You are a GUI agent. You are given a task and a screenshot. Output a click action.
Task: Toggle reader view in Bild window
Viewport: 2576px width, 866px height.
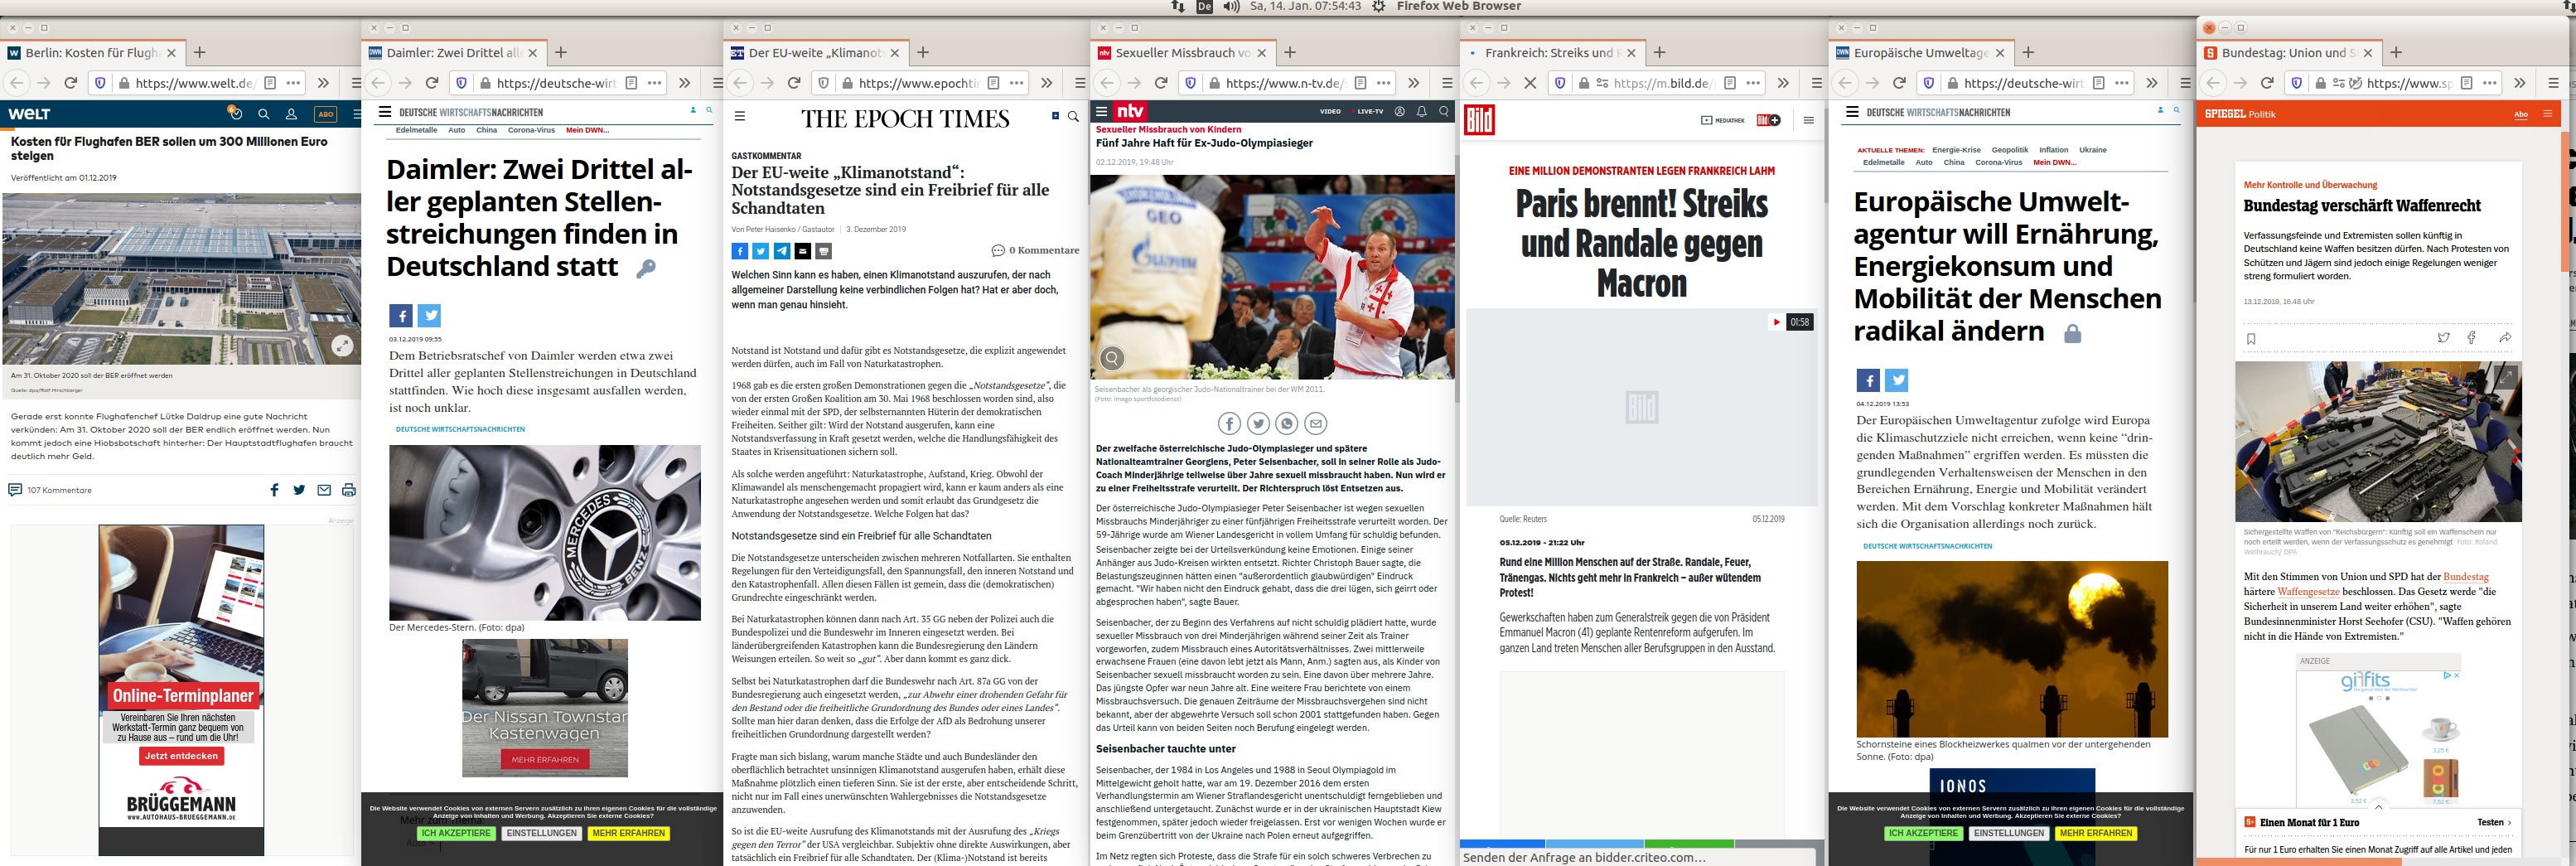pyautogui.click(x=1729, y=83)
